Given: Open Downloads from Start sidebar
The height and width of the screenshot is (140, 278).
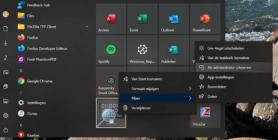Looking at the screenshot, I should tap(6, 43).
